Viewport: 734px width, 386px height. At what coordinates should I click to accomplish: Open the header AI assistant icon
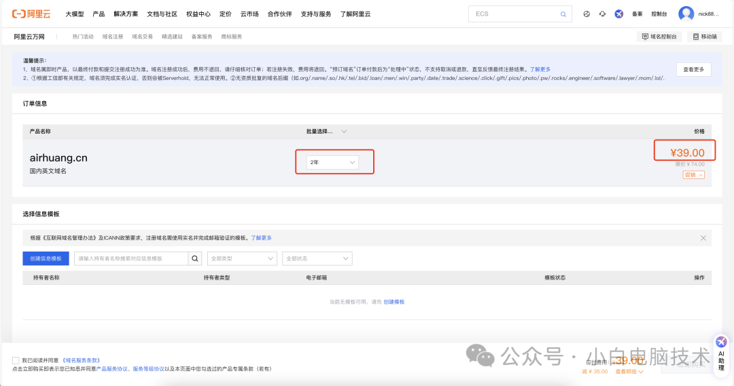(x=619, y=14)
